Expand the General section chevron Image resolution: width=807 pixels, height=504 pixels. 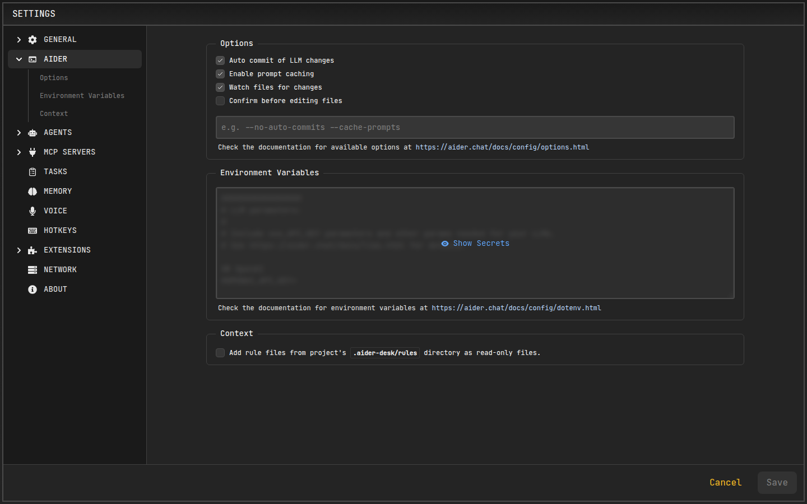[19, 40]
